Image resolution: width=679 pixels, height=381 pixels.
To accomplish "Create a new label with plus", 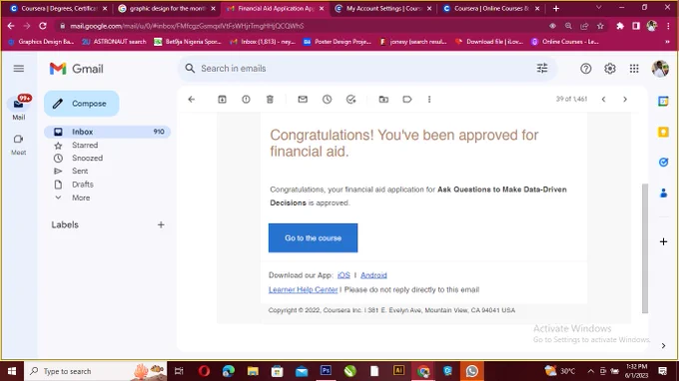I will click(x=161, y=224).
